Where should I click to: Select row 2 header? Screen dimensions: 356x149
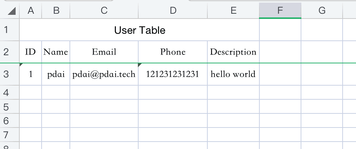click(6, 52)
